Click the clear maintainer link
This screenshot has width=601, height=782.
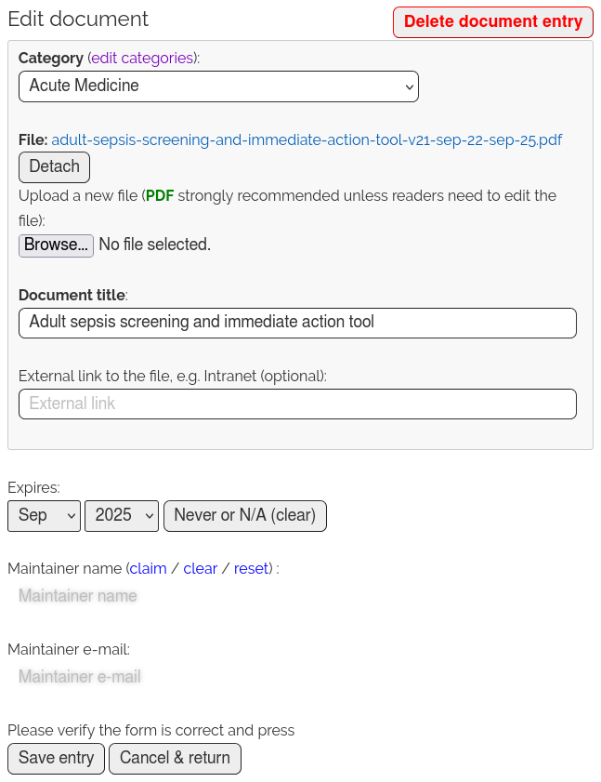point(201,568)
